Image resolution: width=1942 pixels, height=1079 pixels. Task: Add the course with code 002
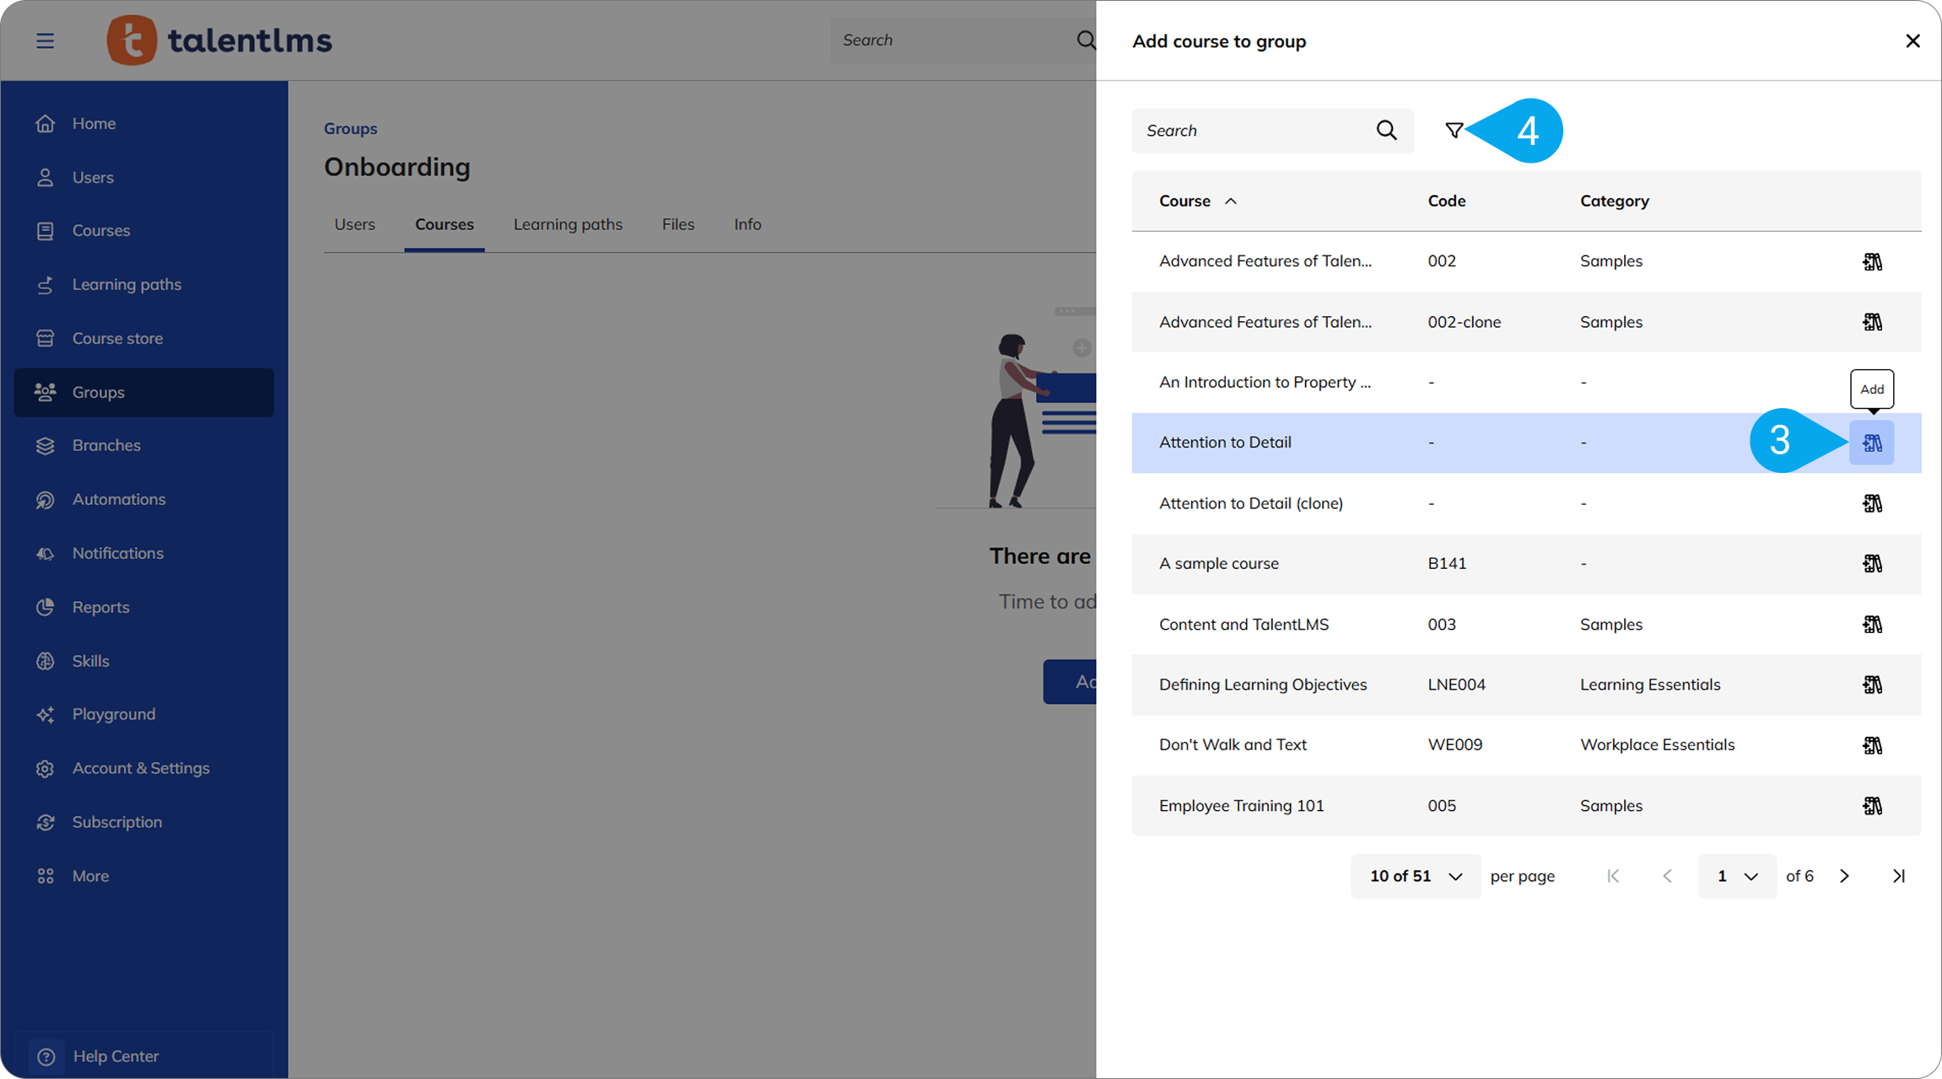(x=1872, y=261)
